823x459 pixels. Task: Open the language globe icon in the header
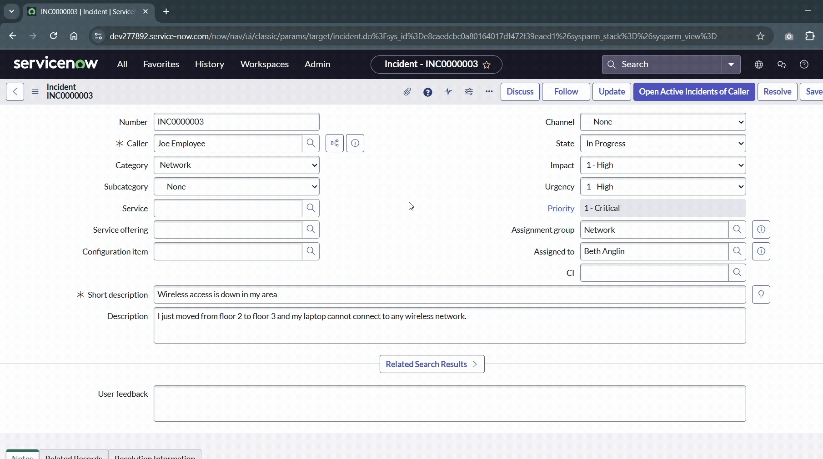point(758,65)
